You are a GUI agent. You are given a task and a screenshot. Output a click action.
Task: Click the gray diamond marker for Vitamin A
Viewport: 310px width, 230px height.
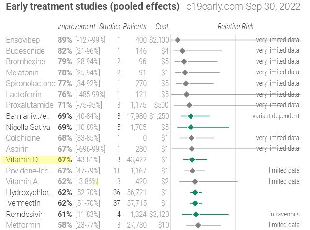[x=195, y=181]
